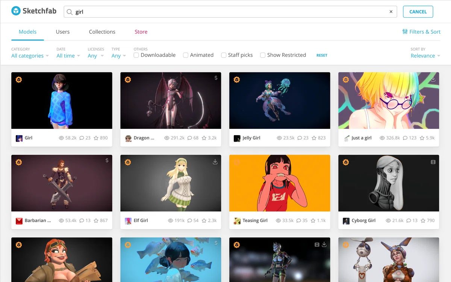Click animation film icon on Cyborg Girl card

pos(433,162)
